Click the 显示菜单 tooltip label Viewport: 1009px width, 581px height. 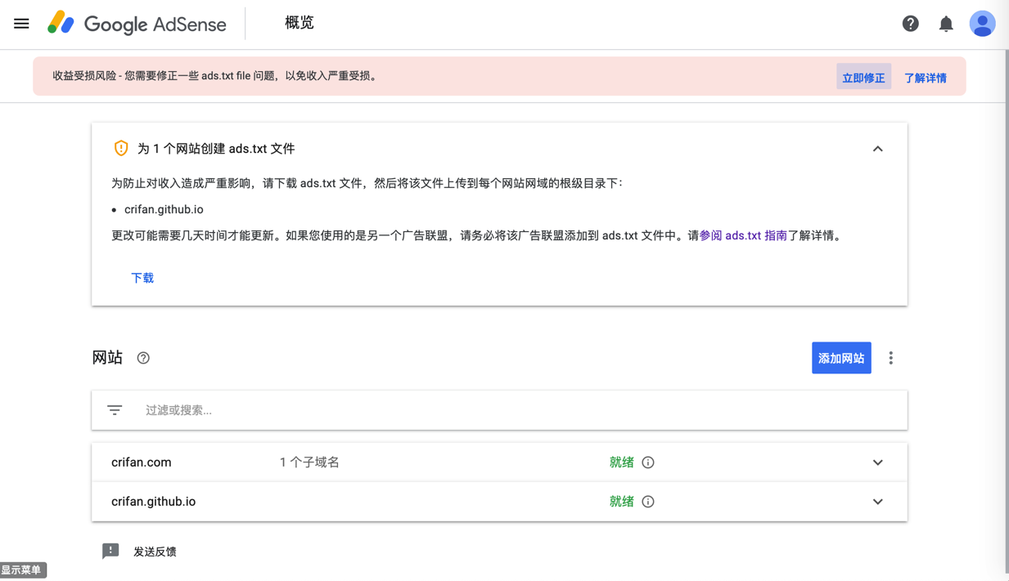23,570
